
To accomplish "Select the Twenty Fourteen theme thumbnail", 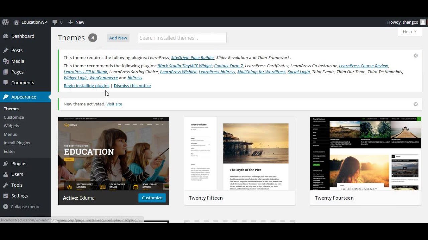I will (365, 154).
